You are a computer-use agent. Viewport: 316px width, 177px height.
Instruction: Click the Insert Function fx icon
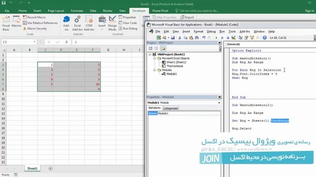coord(67,42)
